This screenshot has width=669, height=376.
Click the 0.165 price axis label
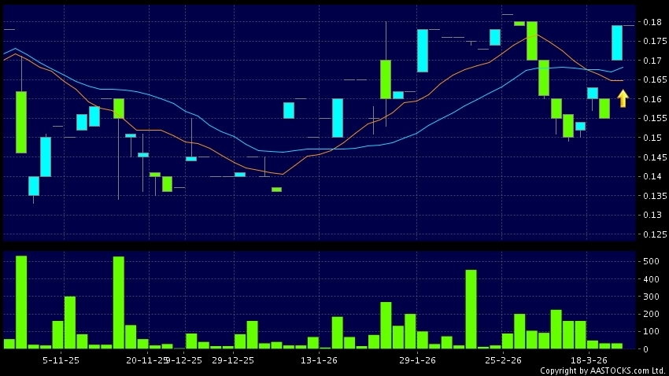654,80
